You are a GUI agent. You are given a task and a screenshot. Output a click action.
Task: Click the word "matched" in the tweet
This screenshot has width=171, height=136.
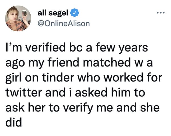click(x=107, y=63)
